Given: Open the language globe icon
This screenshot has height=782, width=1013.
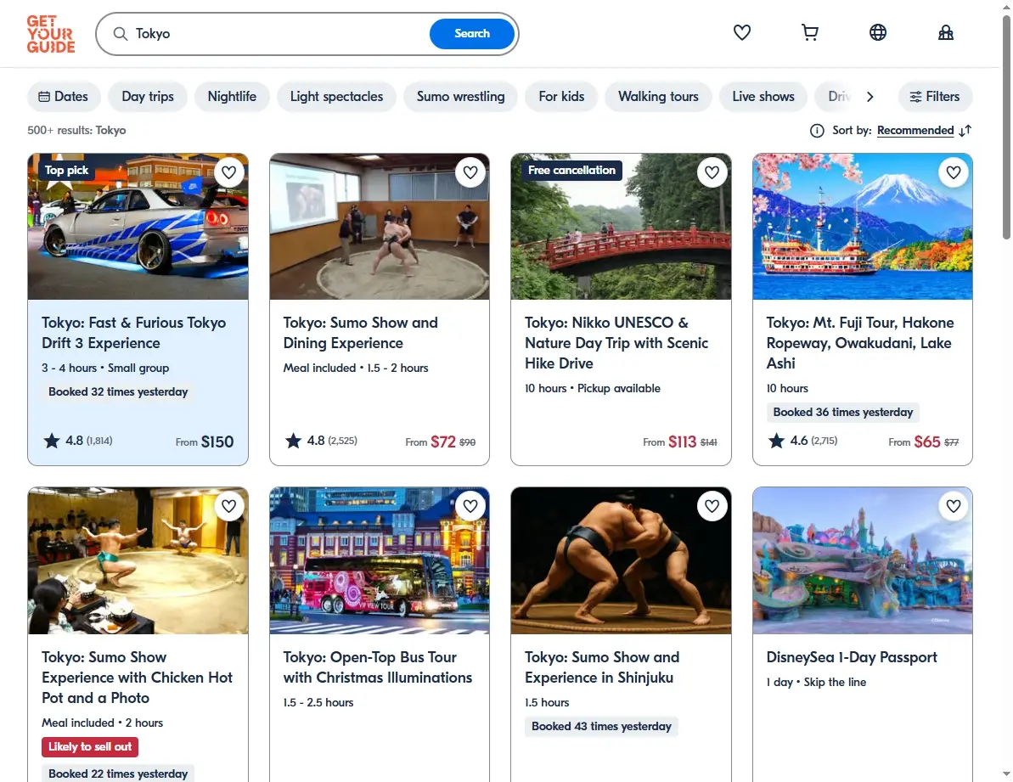Looking at the screenshot, I should [877, 32].
